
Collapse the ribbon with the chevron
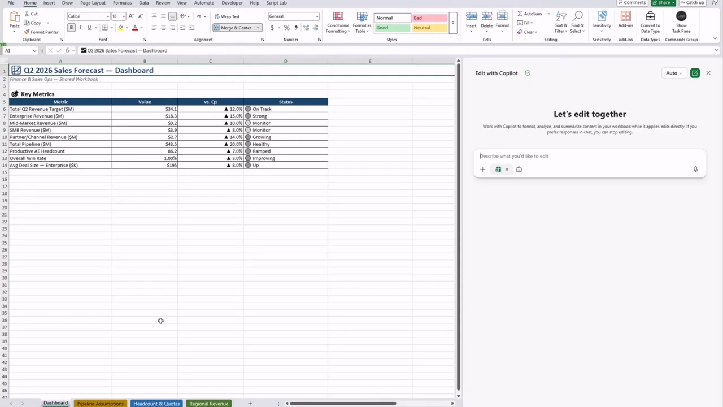[x=715, y=39]
